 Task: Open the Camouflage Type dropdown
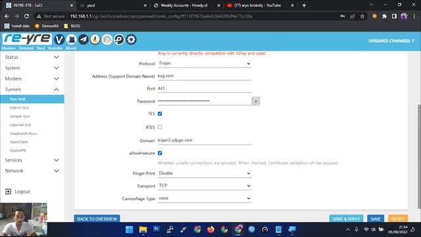205,198
